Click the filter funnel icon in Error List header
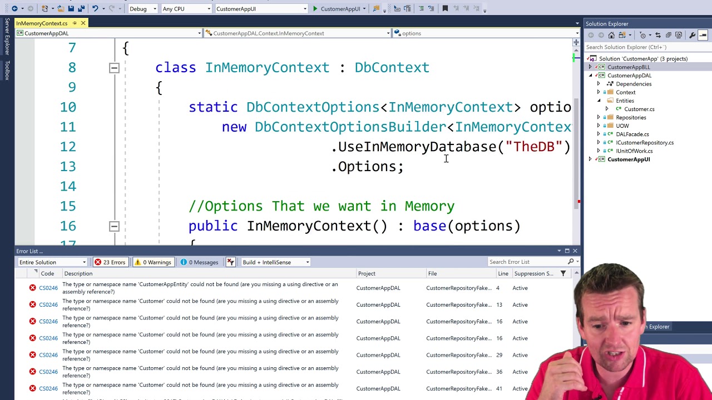This screenshot has width=712, height=400. click(563, 273)
